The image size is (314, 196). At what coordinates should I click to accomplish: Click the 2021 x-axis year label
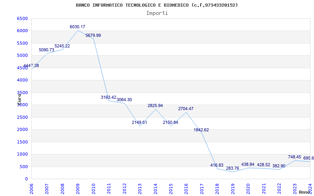[x=264, y=189]
